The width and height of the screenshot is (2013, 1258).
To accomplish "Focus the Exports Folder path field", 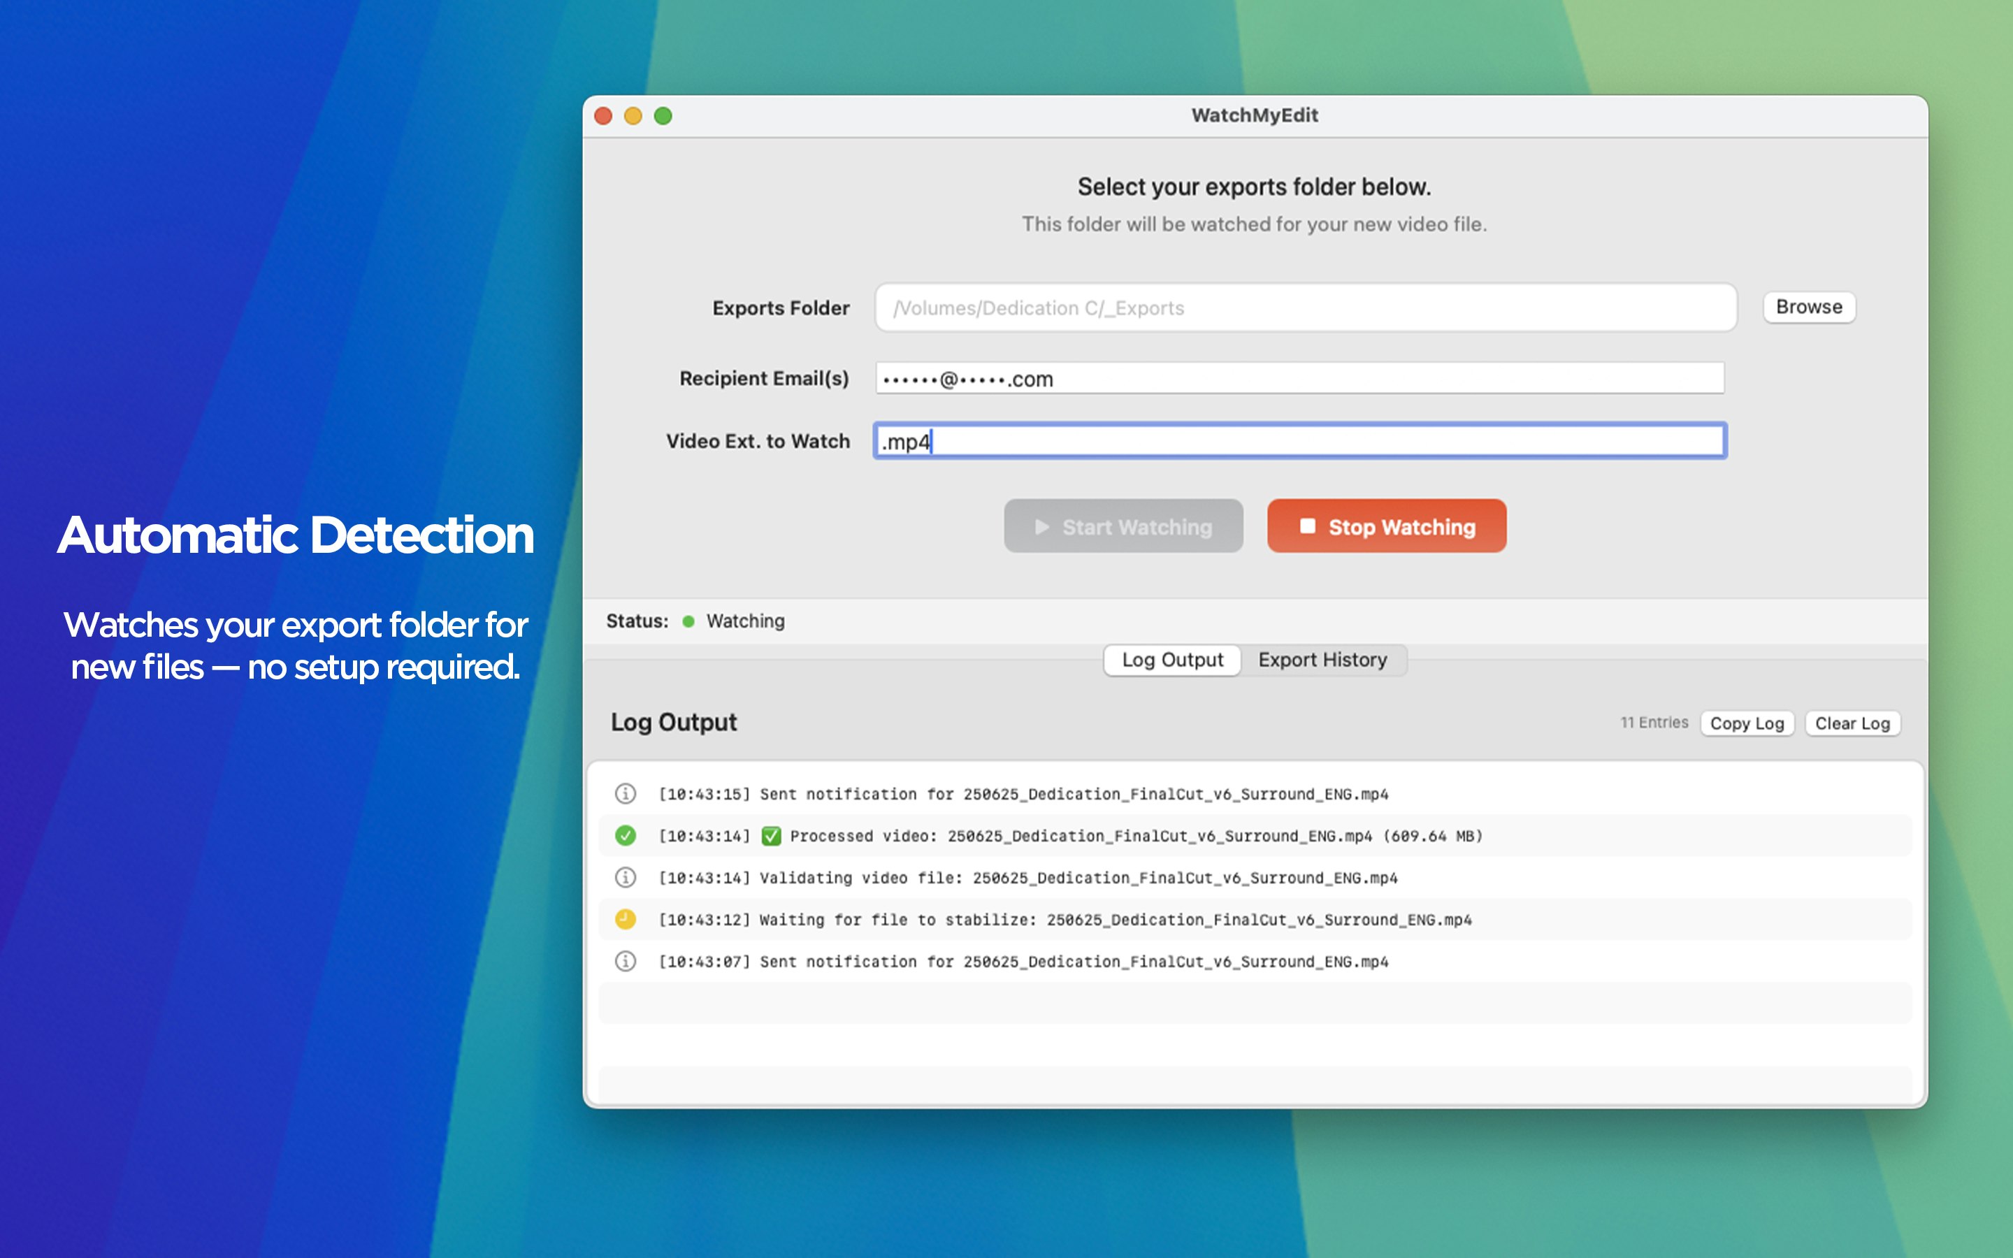I will 1306,308.
